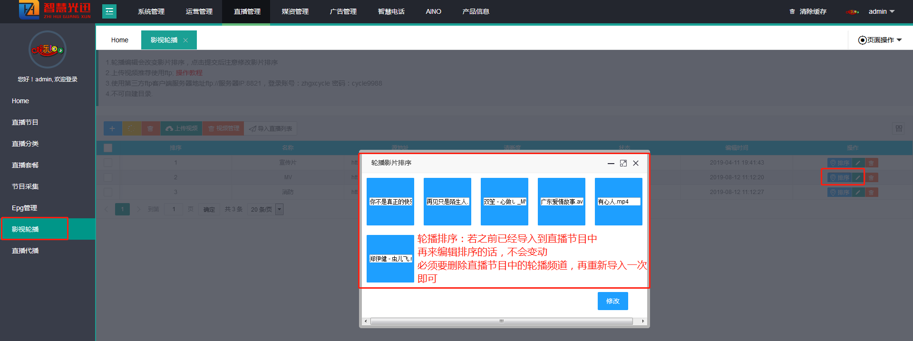Open the 媒资管理 top menu
This screenshot has width=913, height=341.
point(295,11)
